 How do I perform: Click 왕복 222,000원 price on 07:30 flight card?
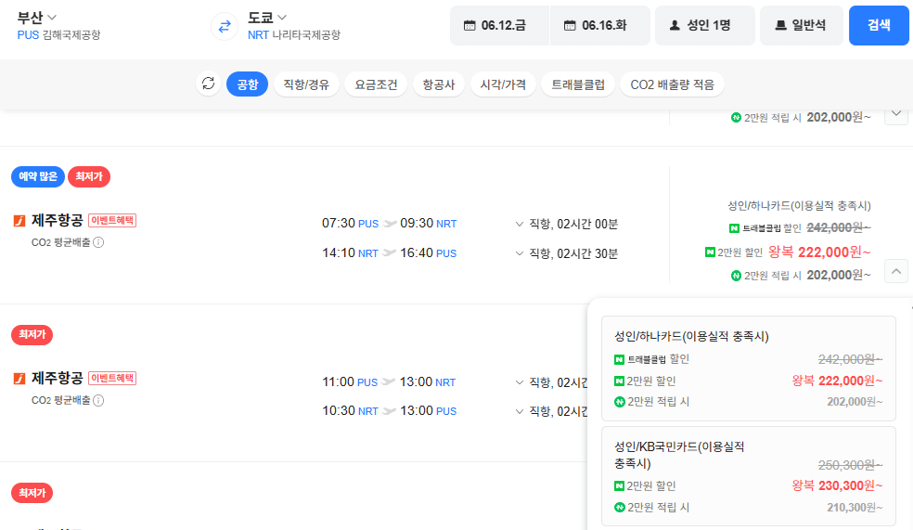(x=819, y=252)
